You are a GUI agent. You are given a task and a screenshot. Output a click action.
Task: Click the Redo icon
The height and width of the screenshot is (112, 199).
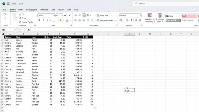click(x=5, y=18)
